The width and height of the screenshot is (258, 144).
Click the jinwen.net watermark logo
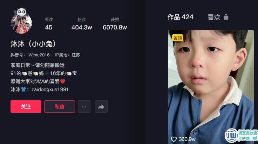[241, 136]
